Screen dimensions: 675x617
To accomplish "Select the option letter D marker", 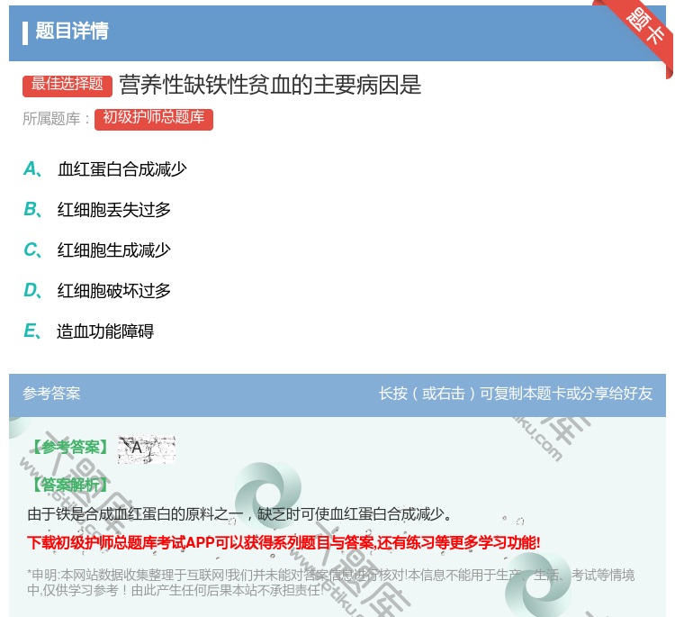I will pos(31,290).
